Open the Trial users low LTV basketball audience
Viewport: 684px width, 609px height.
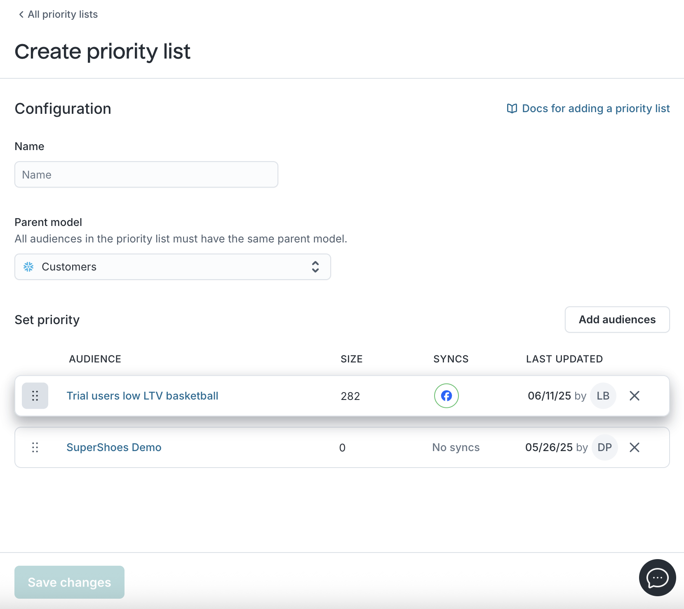[142, 396]
